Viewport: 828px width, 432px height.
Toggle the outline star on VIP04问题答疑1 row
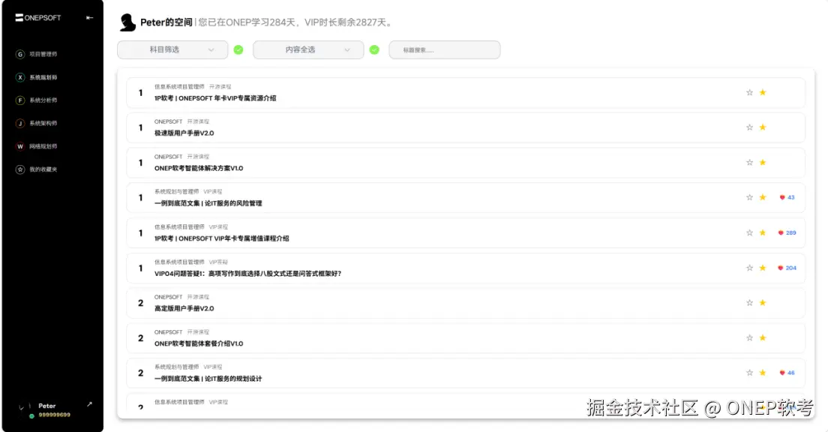749,268
